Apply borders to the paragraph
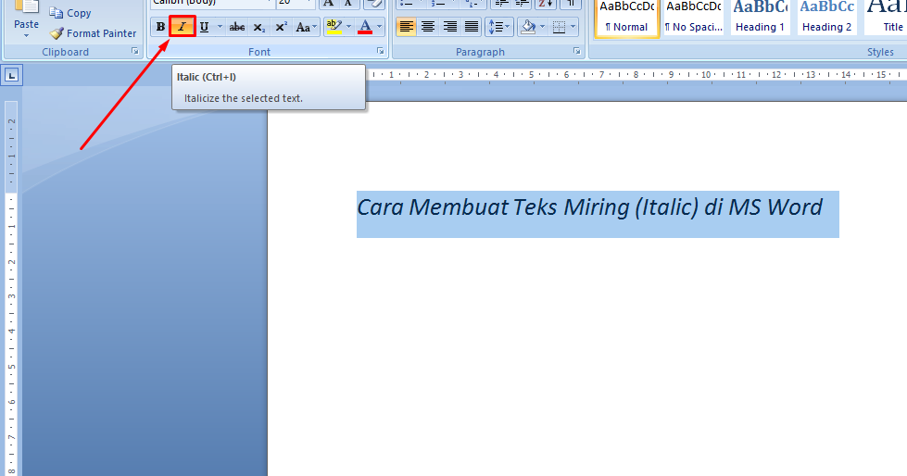 click(559, 27)
